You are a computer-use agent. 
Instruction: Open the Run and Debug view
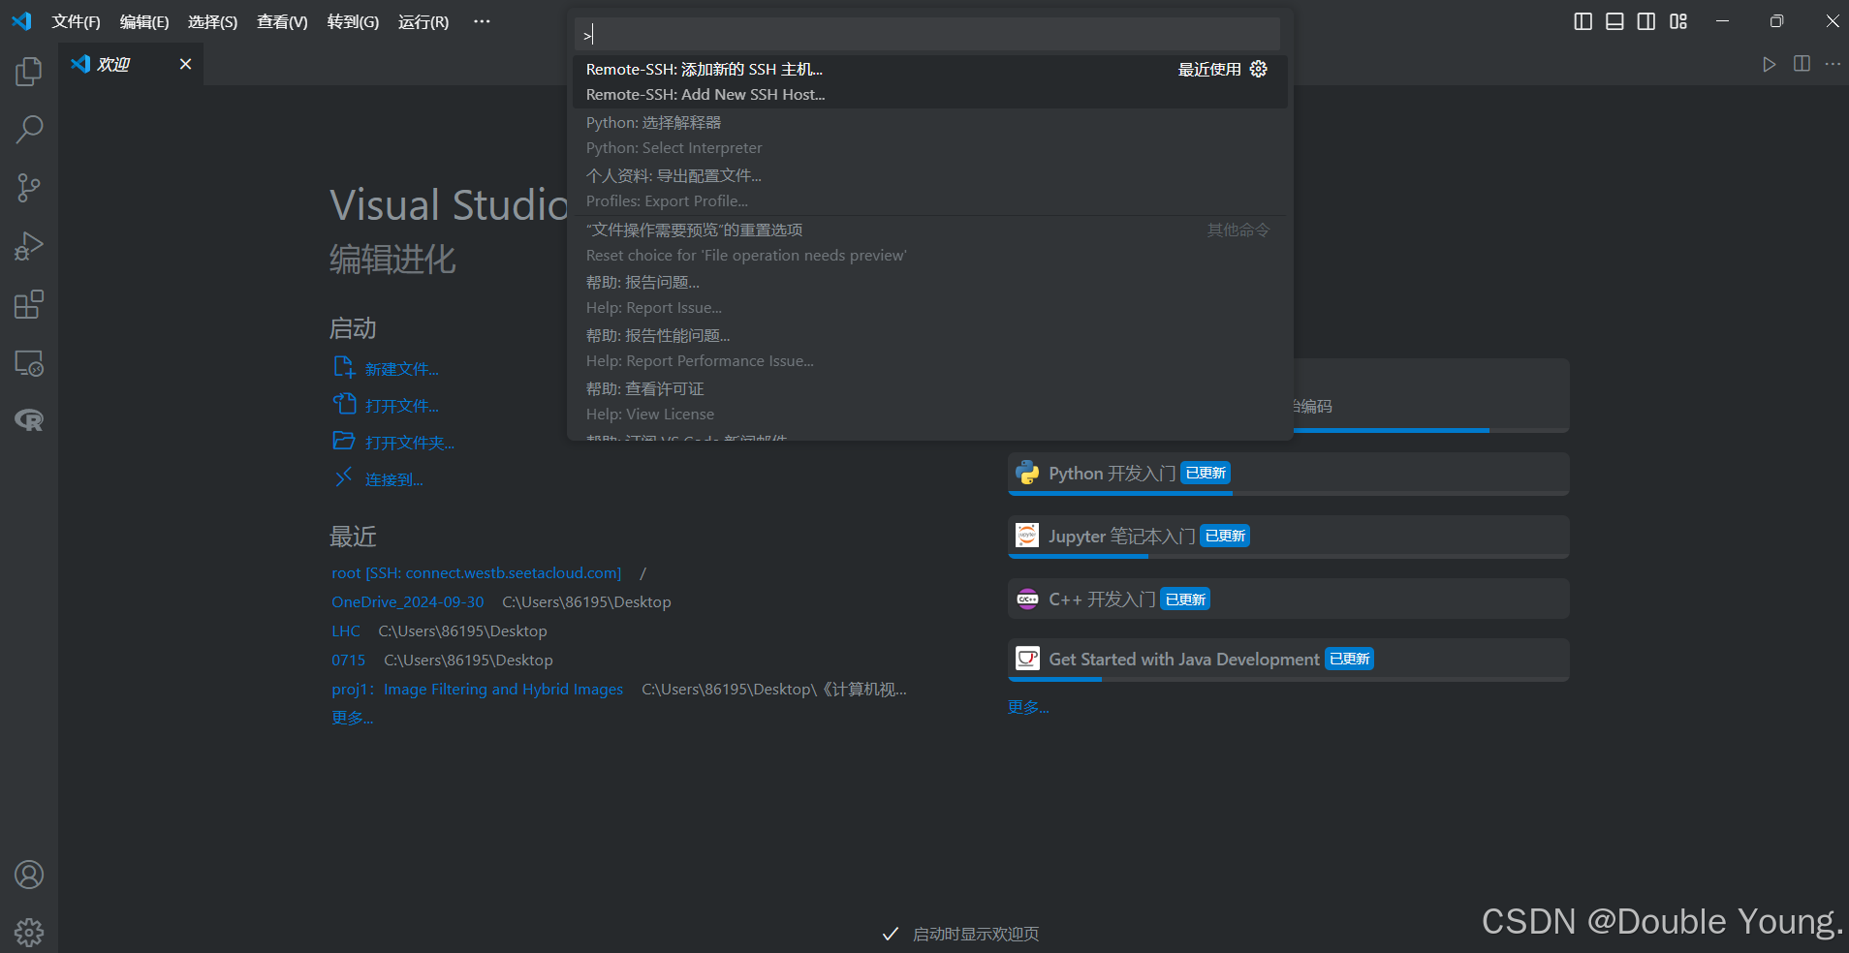29,246
